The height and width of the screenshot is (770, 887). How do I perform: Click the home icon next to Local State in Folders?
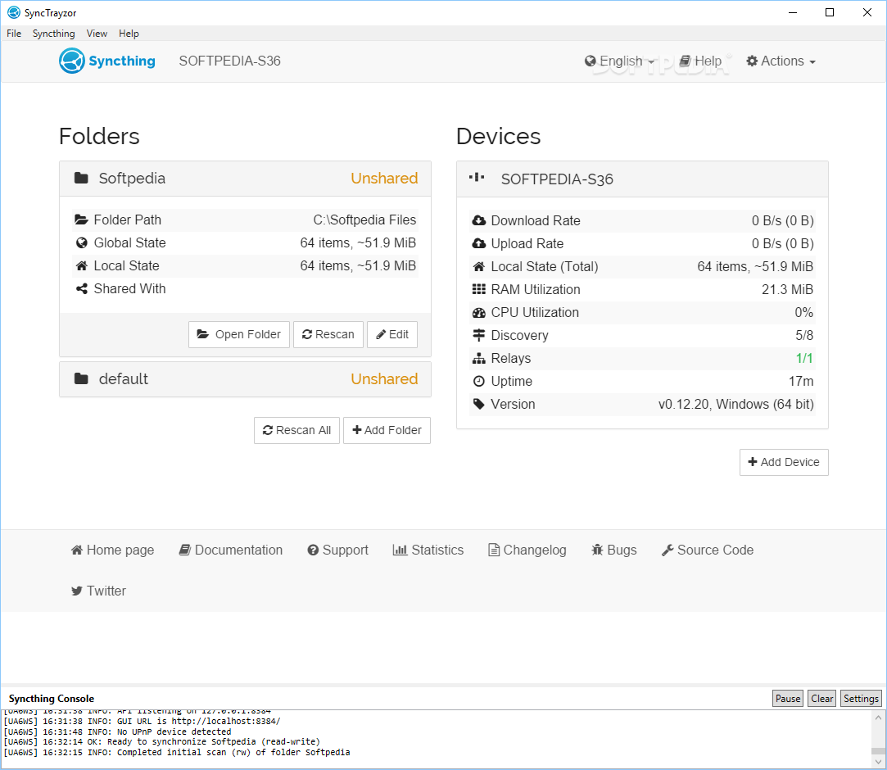coord(81,265)
